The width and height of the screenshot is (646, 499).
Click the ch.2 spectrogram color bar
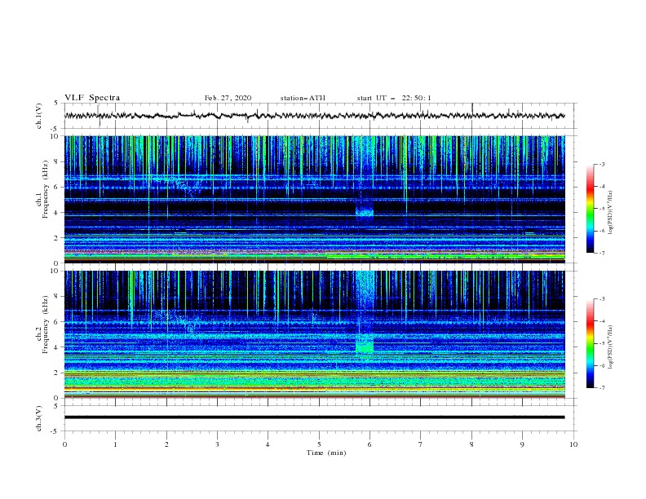[590, 343]
